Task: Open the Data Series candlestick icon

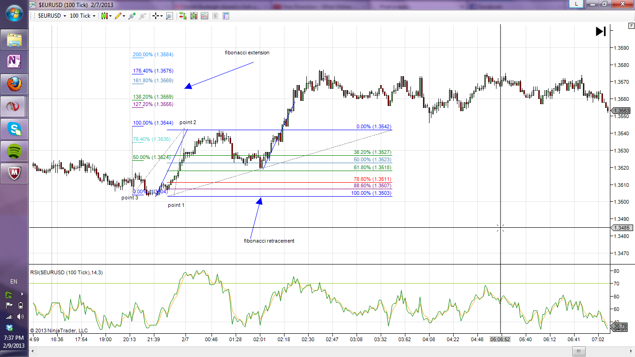Action: pyautogui.click(x=193, y=16)
